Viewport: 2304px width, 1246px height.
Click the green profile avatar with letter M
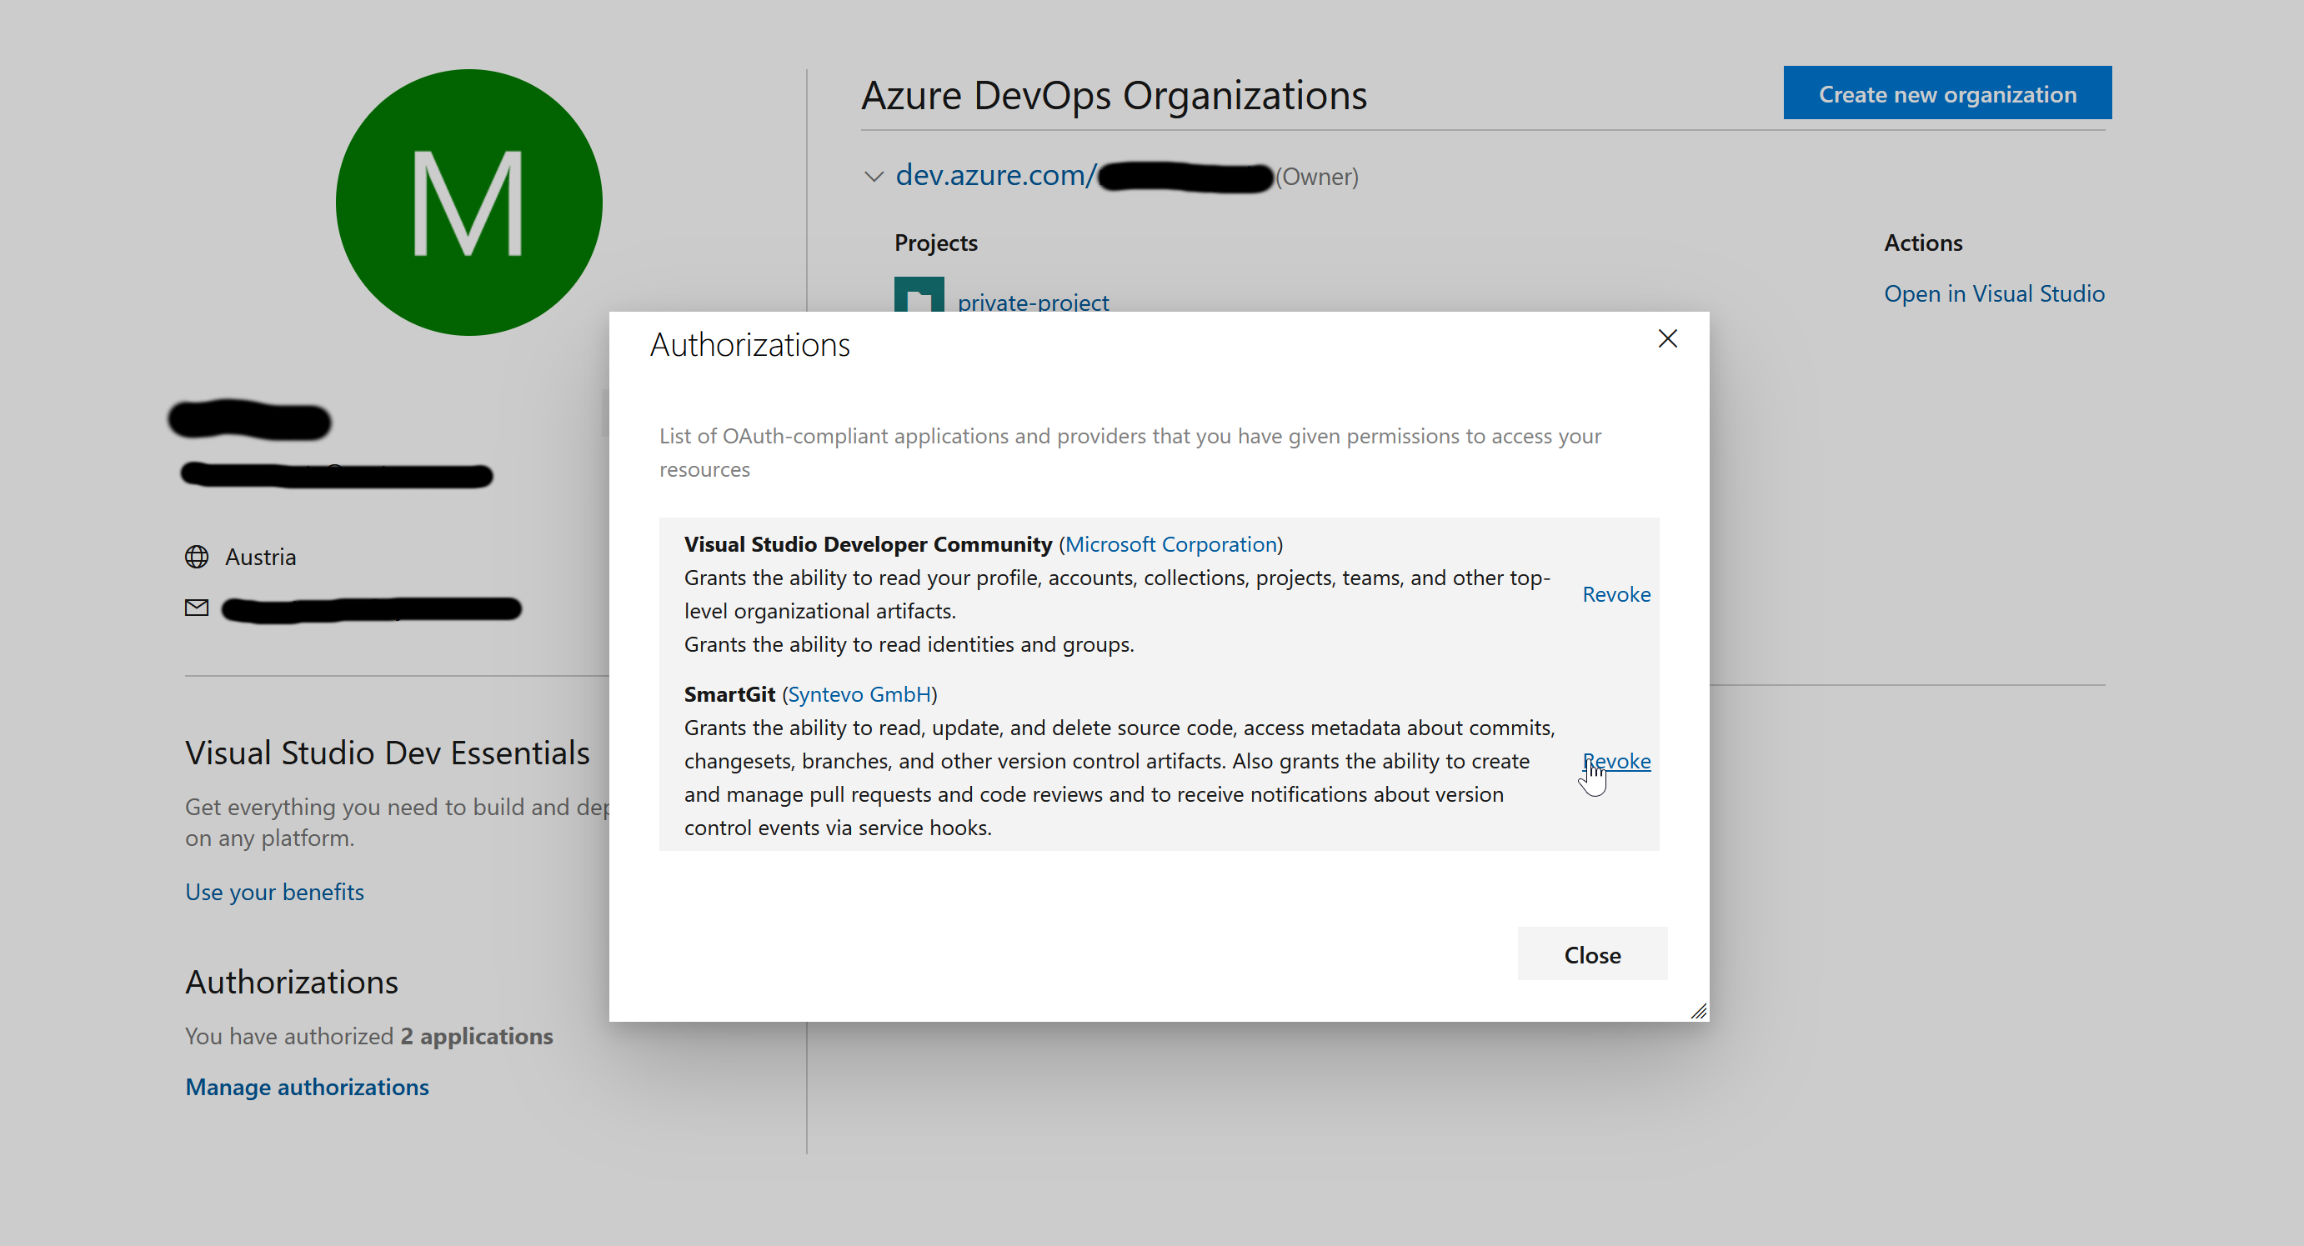468,203
